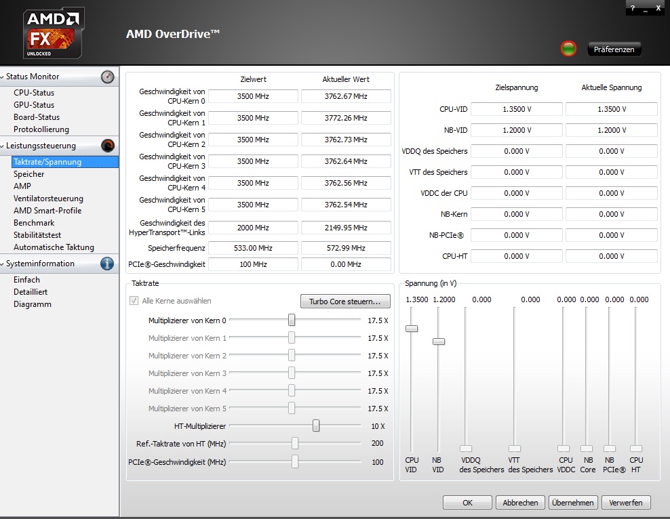Click the NB PCIe voltage slider handle

click(610, 449)
